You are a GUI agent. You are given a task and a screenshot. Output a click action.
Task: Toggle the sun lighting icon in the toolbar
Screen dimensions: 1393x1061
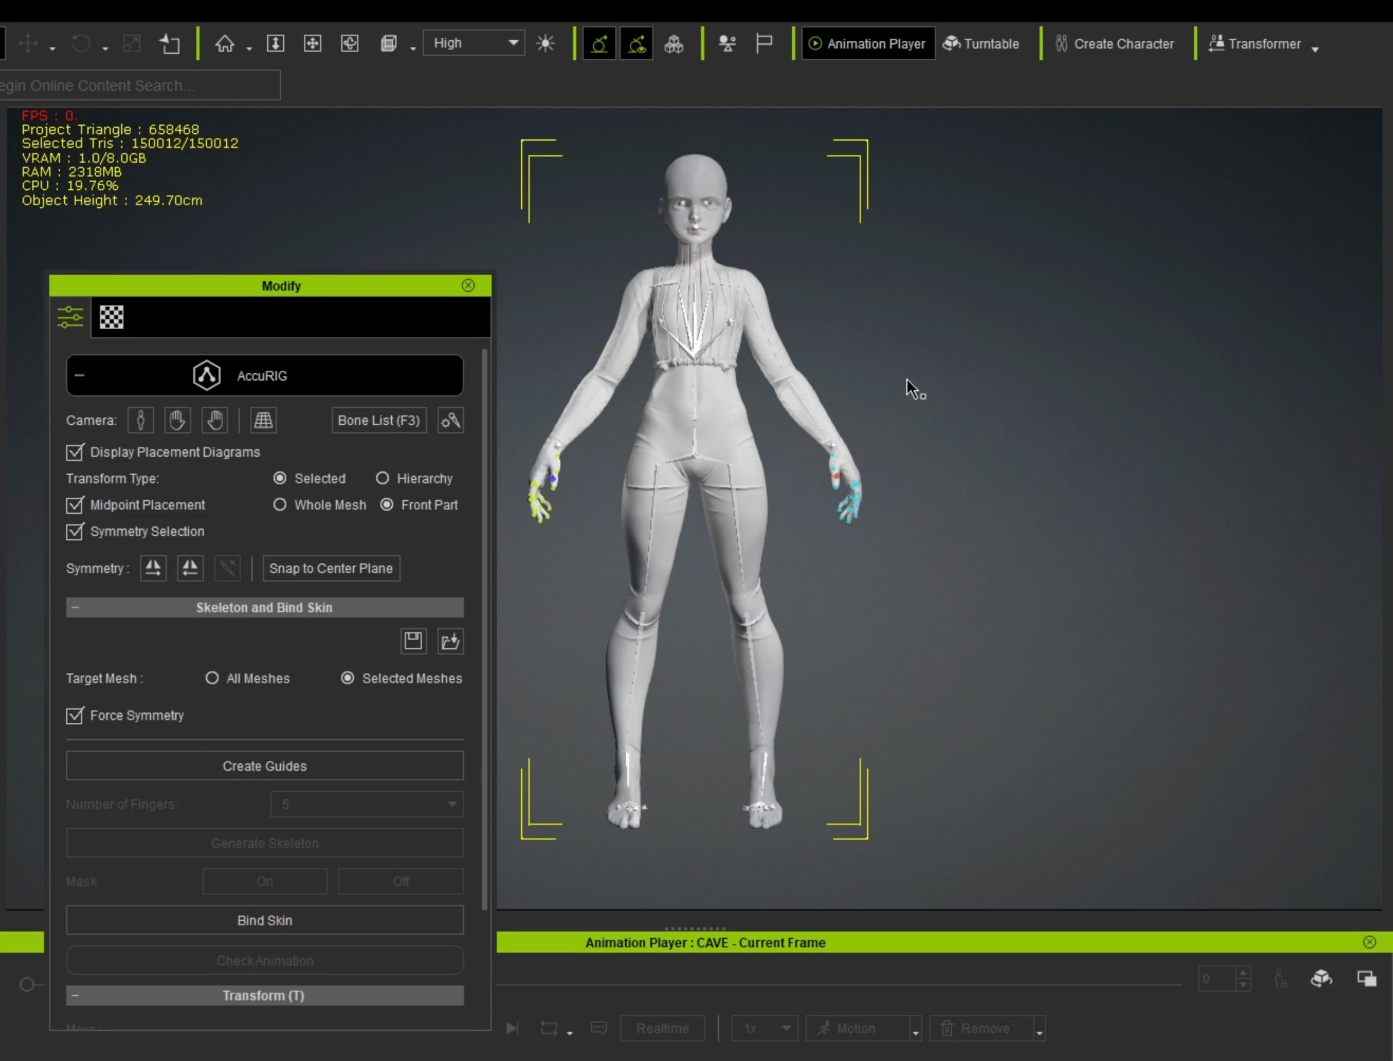(x=545, y=44)
